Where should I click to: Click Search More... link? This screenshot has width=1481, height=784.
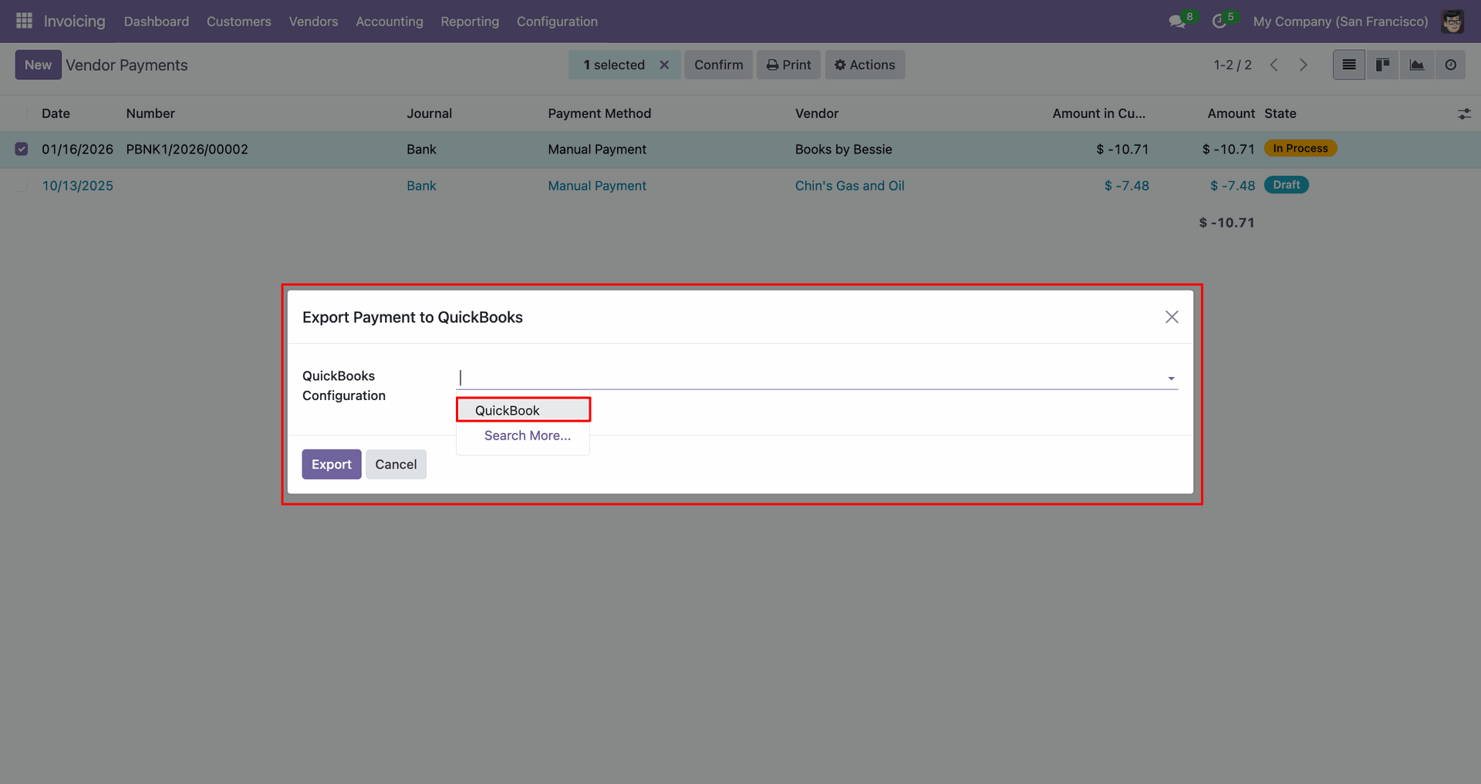click(x=528, y=436)
